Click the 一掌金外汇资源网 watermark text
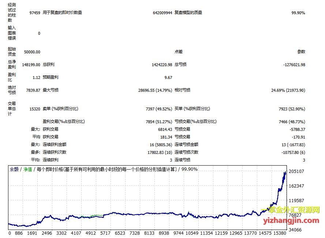Viewport: 325px width, 238px height. click(x=290, y=210)
